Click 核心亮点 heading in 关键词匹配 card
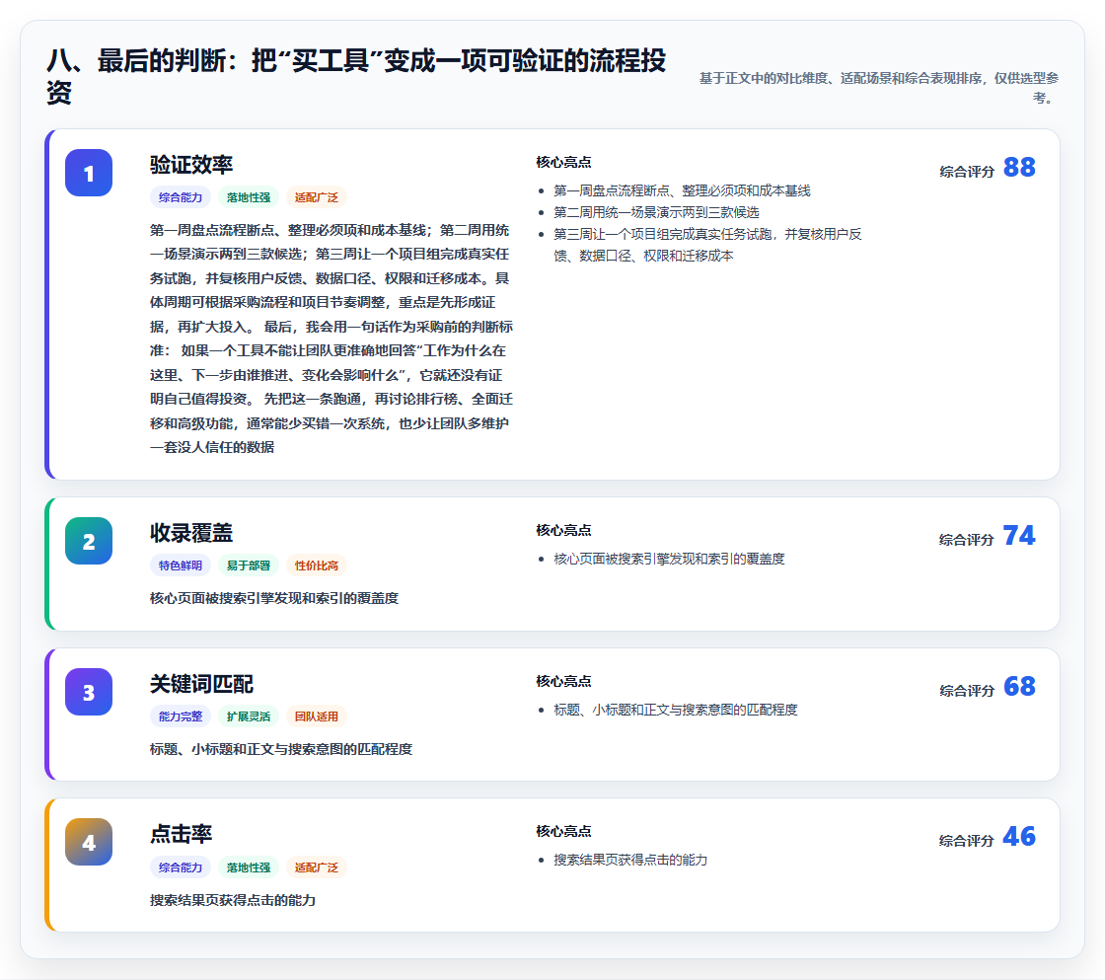This screenshot has height=980, width=1105. (x=563, y=681)
